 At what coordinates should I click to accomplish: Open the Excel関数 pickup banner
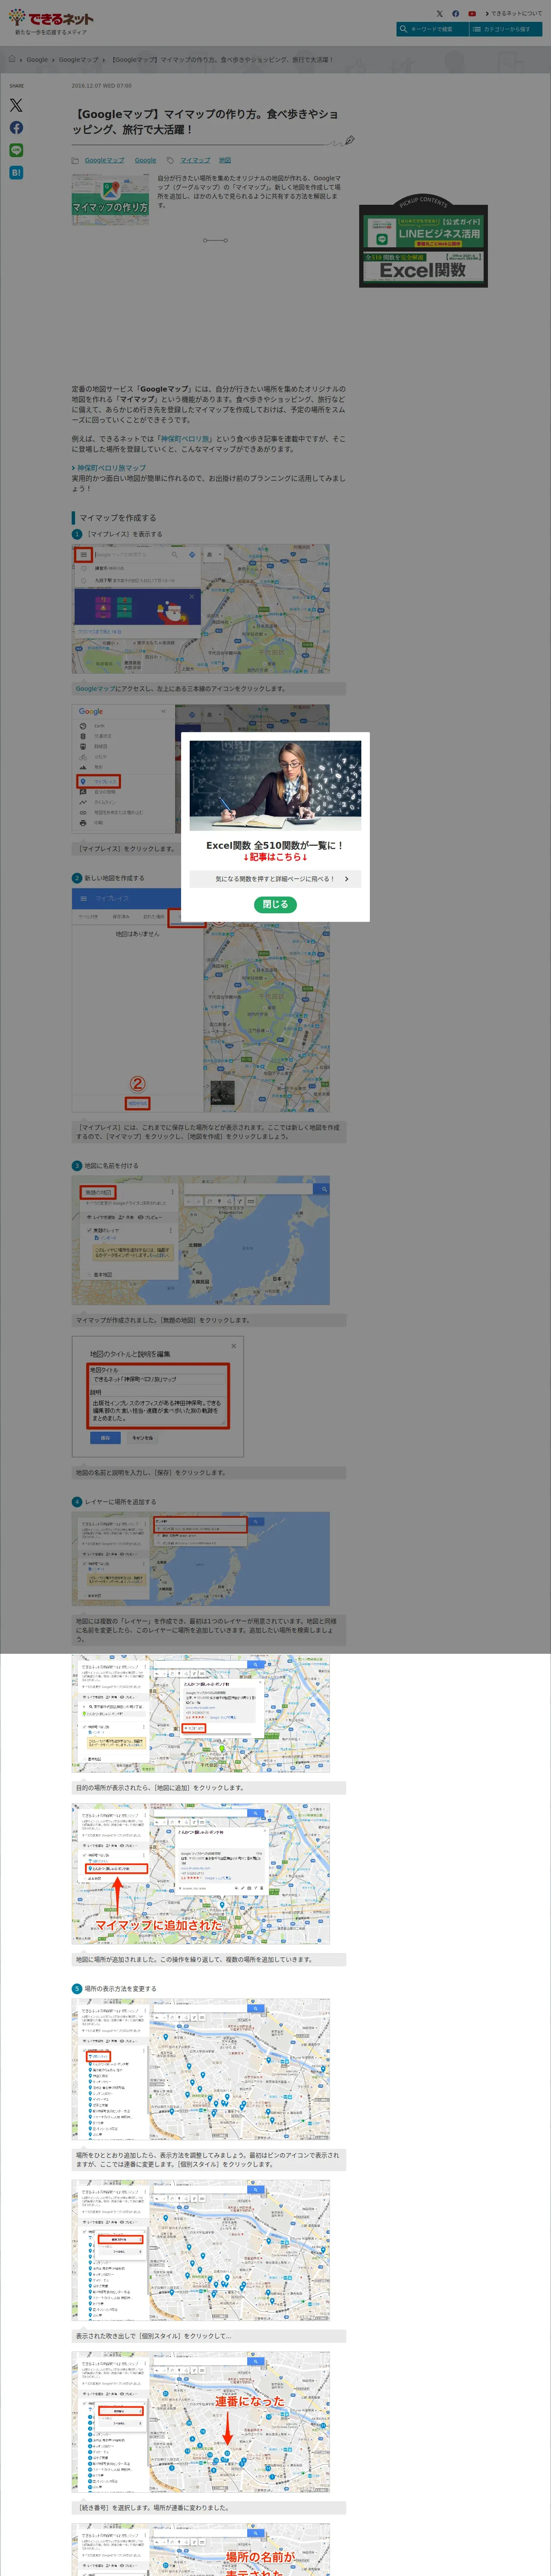[x=424, y=267]
